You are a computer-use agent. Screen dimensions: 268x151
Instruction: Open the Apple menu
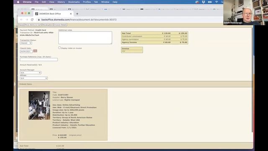pyautogui.click(x=18, y=2)
